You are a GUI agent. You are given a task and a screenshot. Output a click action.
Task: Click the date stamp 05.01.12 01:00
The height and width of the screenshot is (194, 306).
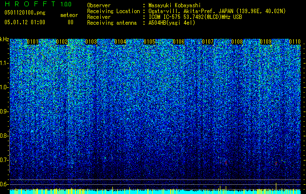point(25,22)
